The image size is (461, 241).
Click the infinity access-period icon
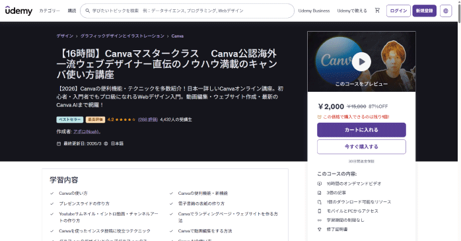[x=319, y=220]
